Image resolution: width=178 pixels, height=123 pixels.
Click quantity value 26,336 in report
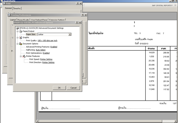pos(152,61)
